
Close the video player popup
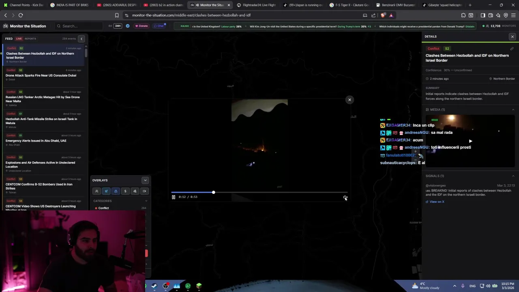point(350,100)
